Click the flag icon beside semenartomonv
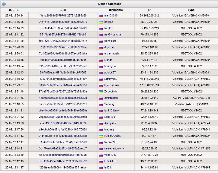Screen dimensions: 218x173 [x=101, y=149]
